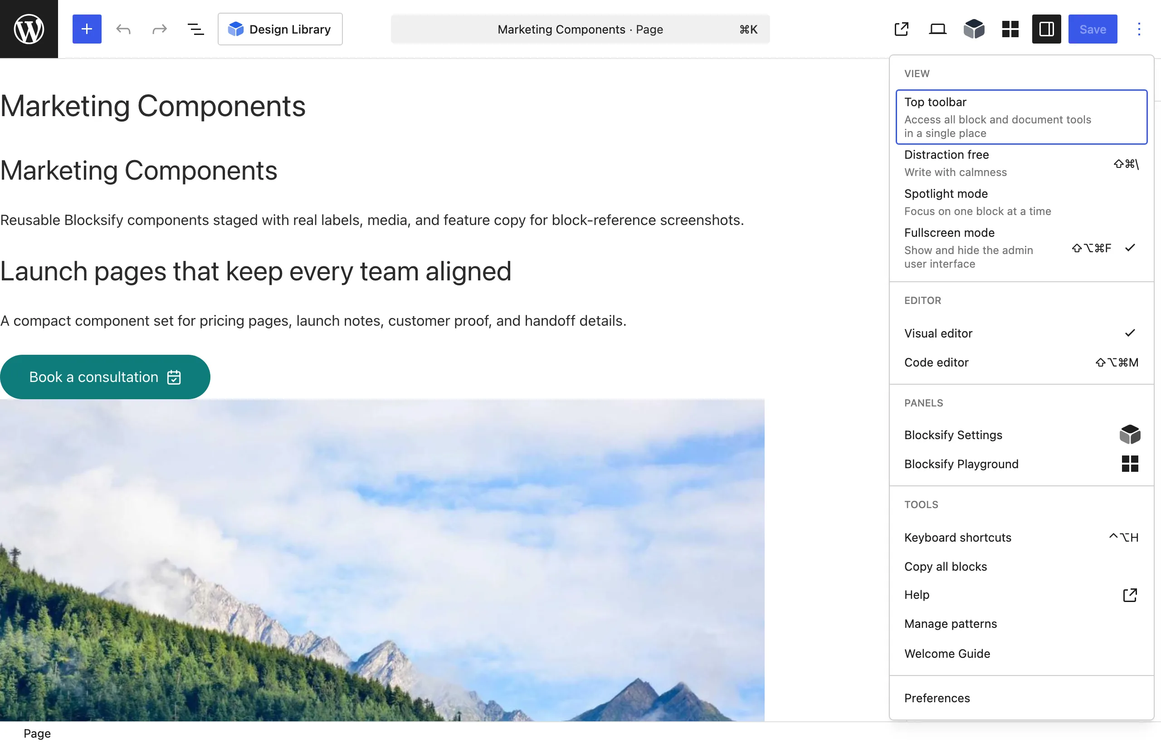Screen dimensions: 1161x744
Task: Launch the Welcome Guide
Action: coord(1021,653)
